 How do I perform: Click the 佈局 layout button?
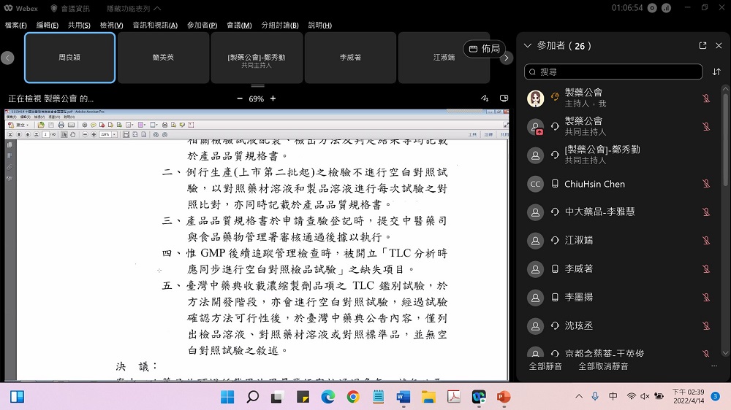[485, 48]
